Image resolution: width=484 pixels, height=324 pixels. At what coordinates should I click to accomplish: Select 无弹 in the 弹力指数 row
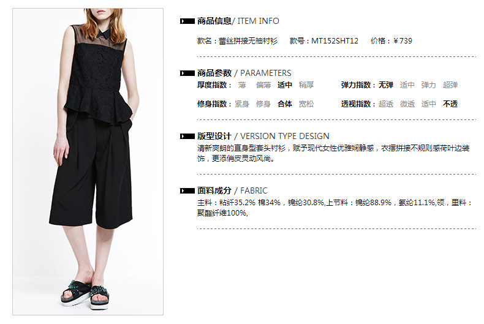(x=386, y=85)
